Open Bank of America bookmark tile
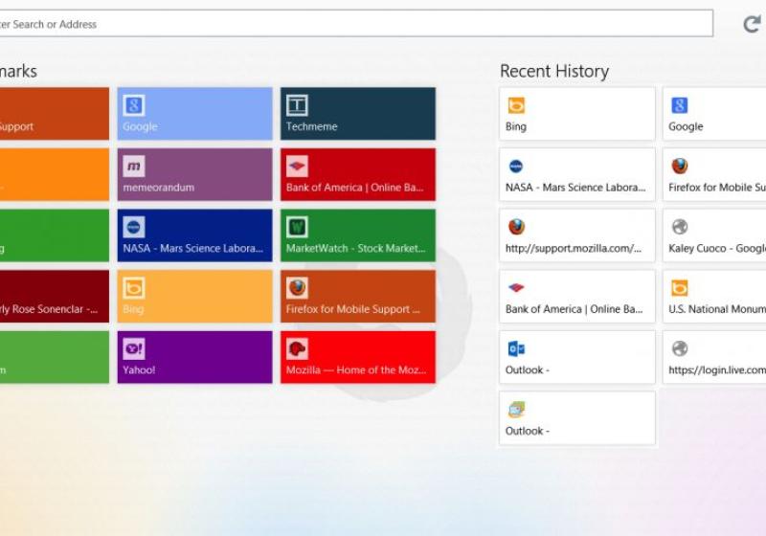The image size is (766, 536). [357, 174]
